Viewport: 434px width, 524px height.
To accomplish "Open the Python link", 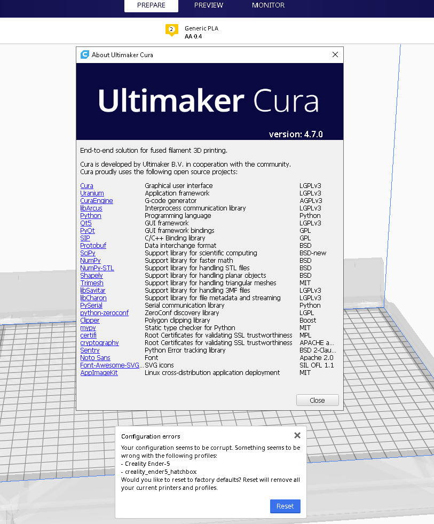I will (x=91, y=216).
